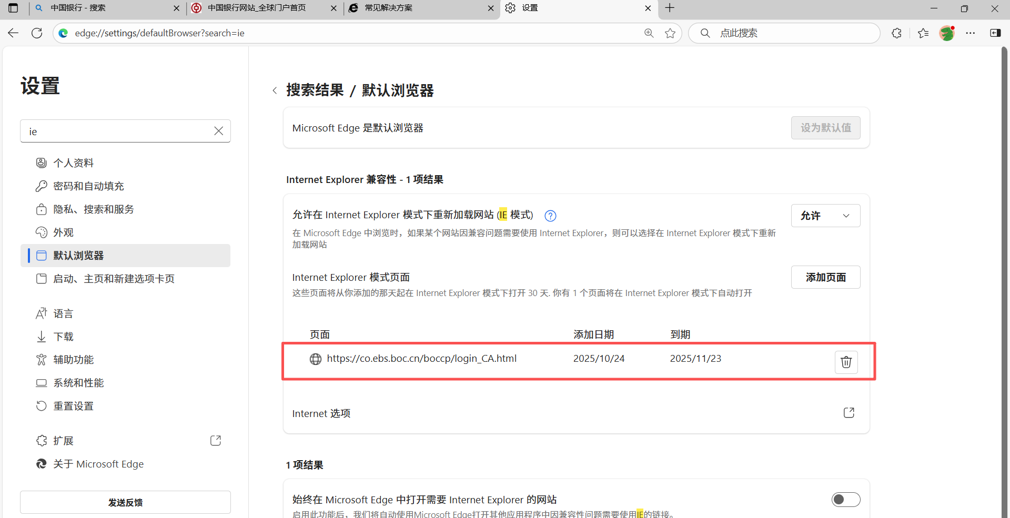Add page to favorites with star icon

pos(670,33)
